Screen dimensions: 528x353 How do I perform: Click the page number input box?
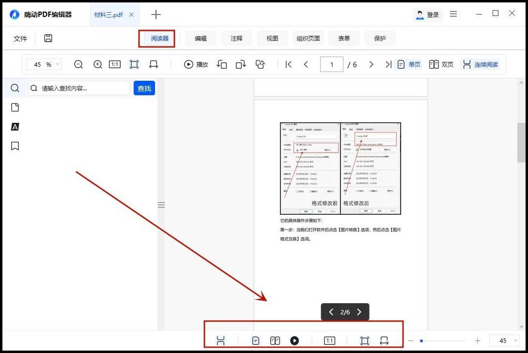pyautogui.click(x=331, y=64)
